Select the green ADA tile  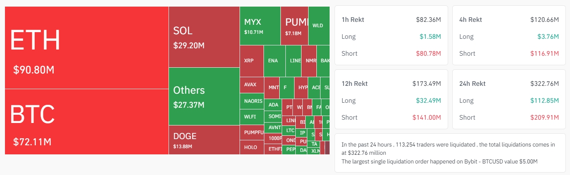(273, 105)
